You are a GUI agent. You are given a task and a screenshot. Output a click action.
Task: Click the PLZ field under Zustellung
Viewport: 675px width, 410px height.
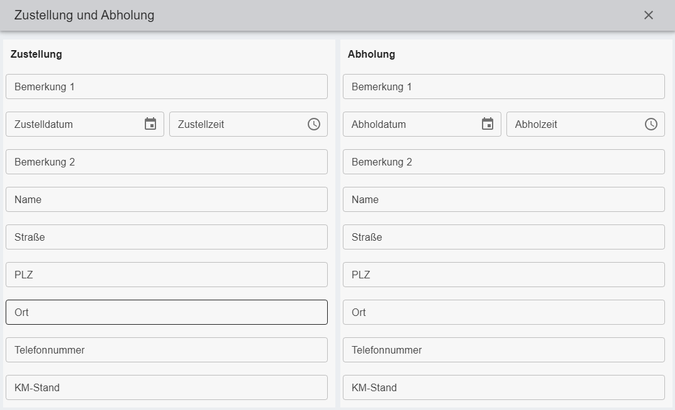tap(166, 275)
